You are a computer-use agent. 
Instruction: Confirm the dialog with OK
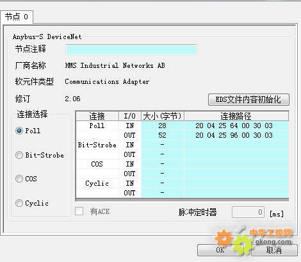point(220,250)
